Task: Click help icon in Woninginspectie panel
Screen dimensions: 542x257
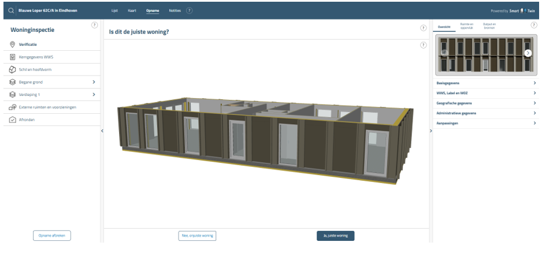Action: click(x=94, y=25)
